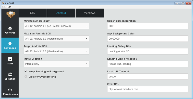Viewport: 193px width, 99px height.
Task: Open the Permissions arrows icon
Action: pyautogui.click(x=10, y=90)
